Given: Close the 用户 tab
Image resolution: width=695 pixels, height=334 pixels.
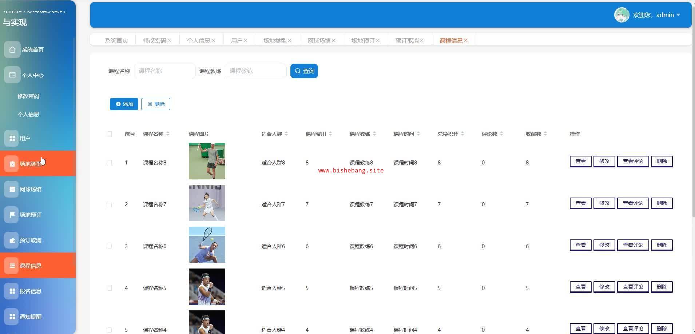Looking at the screenshot, I should click(x=246, y=40).
